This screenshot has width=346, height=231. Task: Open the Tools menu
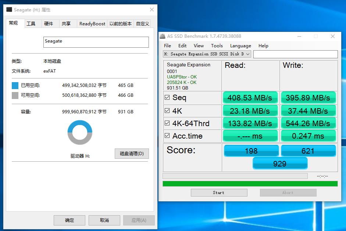[217, 45]
